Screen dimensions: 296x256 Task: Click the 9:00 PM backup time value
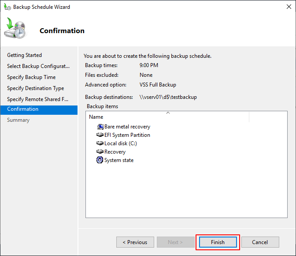click(149, 65)
